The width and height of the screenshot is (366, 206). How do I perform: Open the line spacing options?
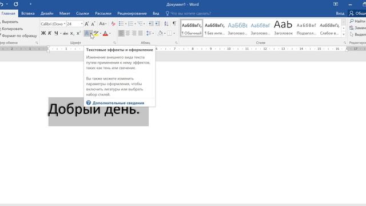click(150, 33)
